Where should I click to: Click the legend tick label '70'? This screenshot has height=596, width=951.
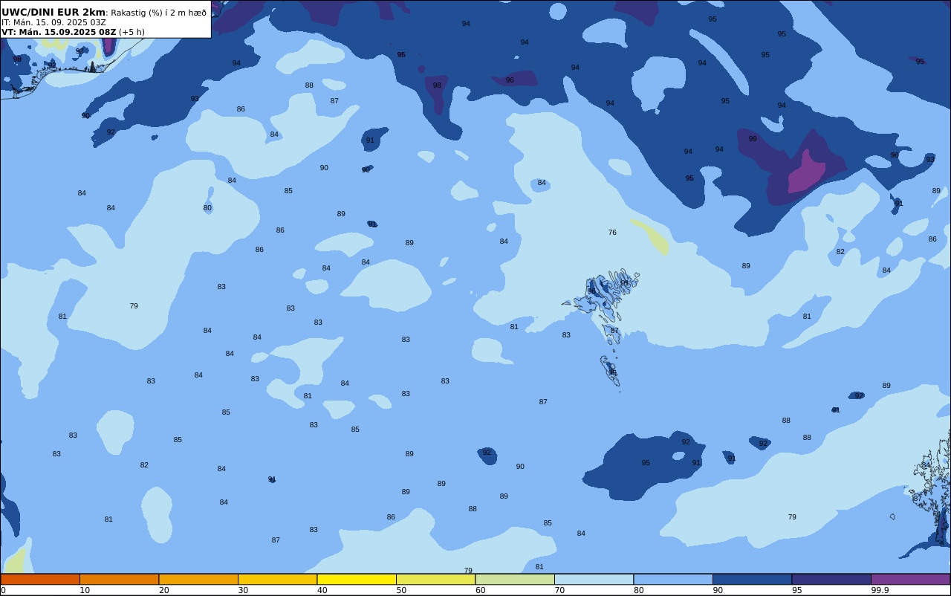click(x=559, y=590)
